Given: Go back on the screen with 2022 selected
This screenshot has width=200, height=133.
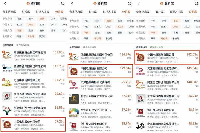Looking at the screenshot, I should pos(72,4).
